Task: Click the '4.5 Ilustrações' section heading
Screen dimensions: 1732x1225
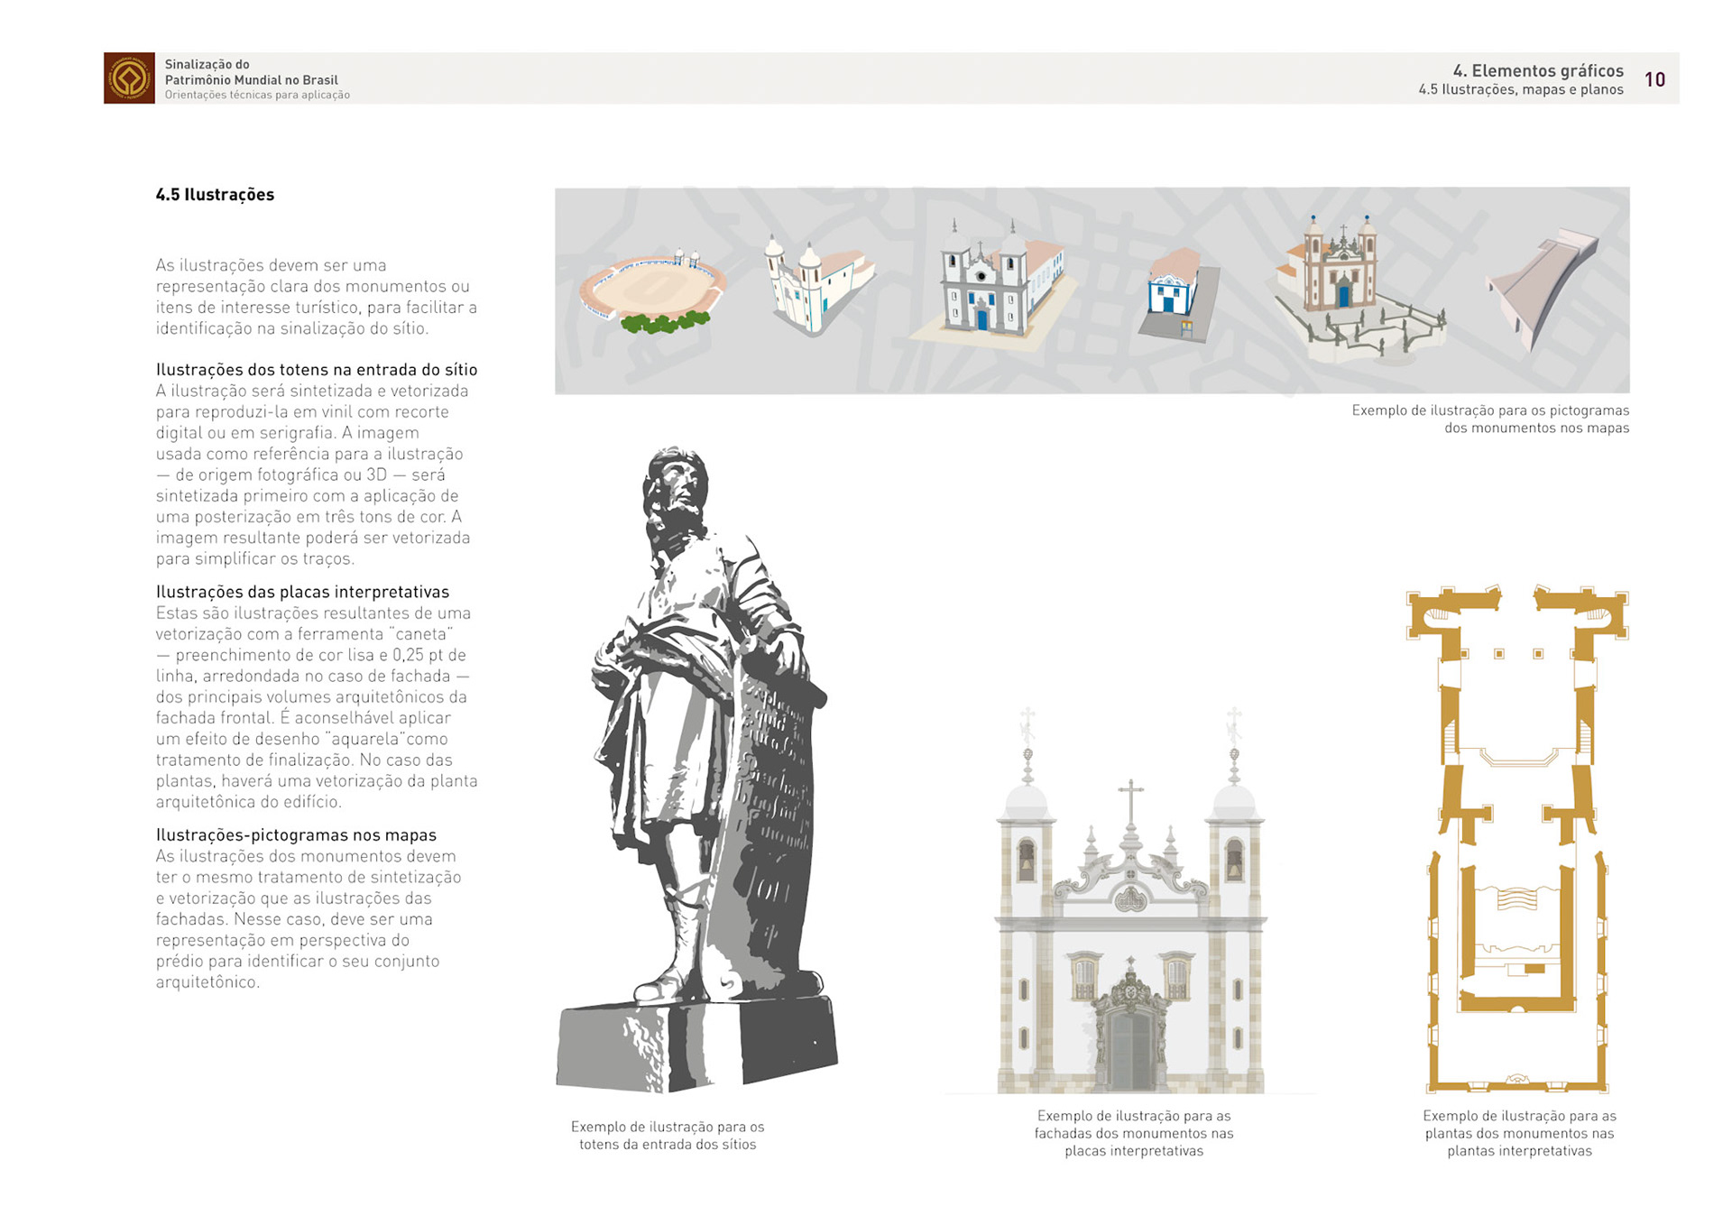Action: tap(215, 195)
